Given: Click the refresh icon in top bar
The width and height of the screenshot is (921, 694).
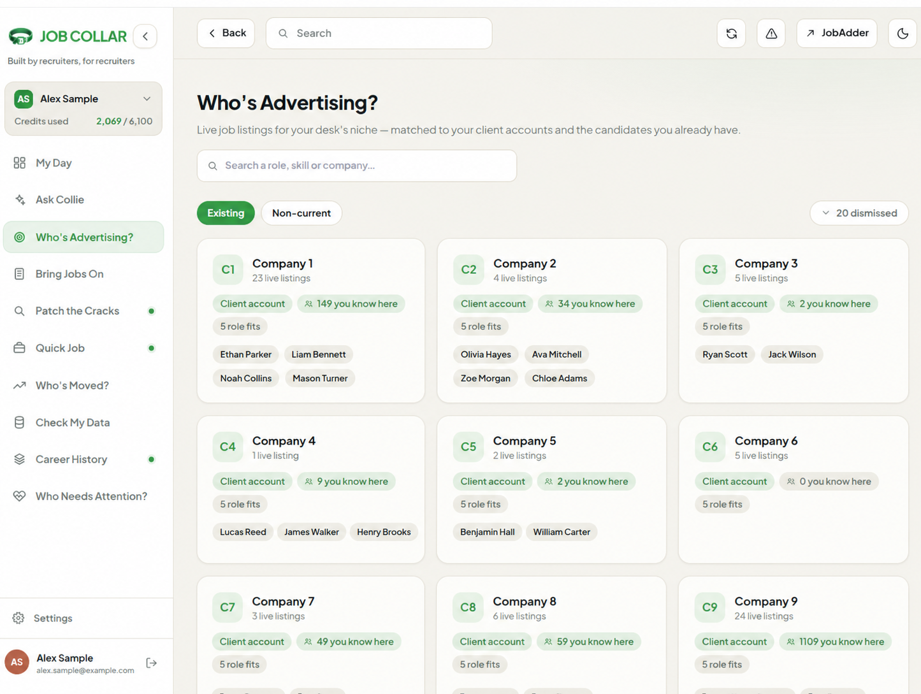Looking at the screenshot, I should pyautogui.click(x=732, y=33).
